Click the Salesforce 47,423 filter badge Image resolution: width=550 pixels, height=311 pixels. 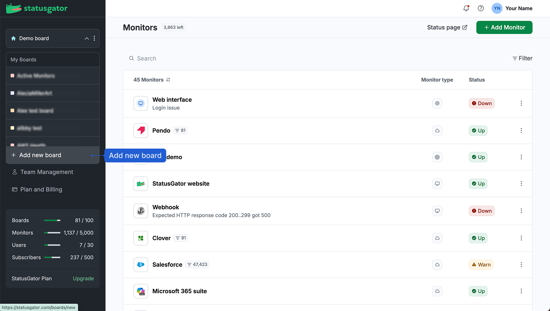tap(197, 264)
